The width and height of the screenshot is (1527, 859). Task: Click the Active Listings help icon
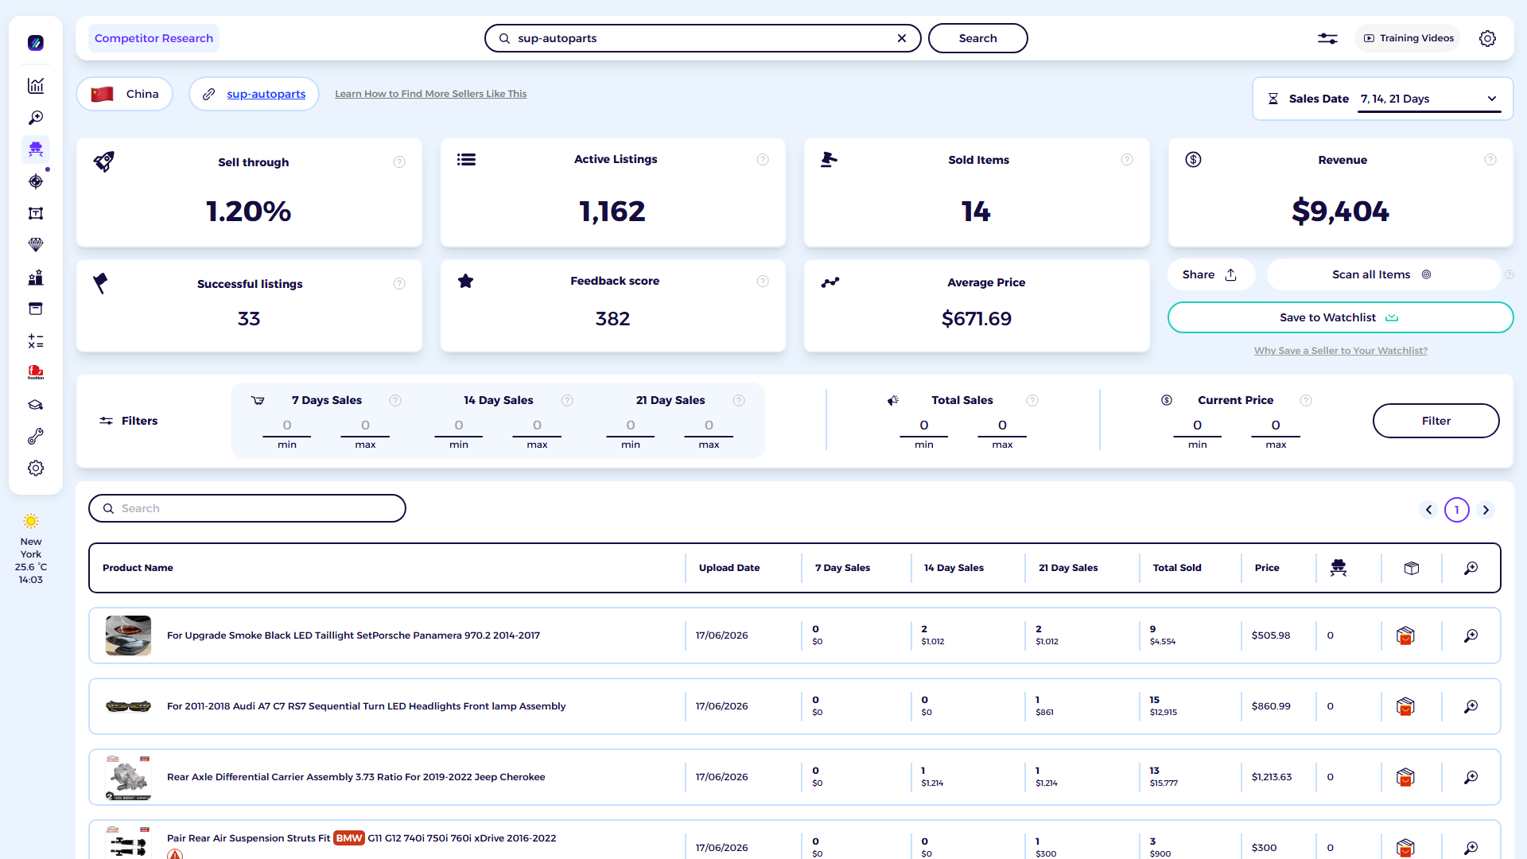pos(763,160)
